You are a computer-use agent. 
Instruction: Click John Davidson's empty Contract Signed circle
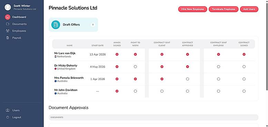point(244,91)
